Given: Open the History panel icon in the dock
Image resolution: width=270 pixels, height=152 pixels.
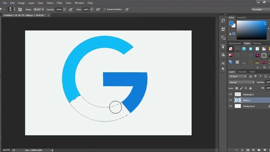Looking at the screenshot, I should coord(223,21).
